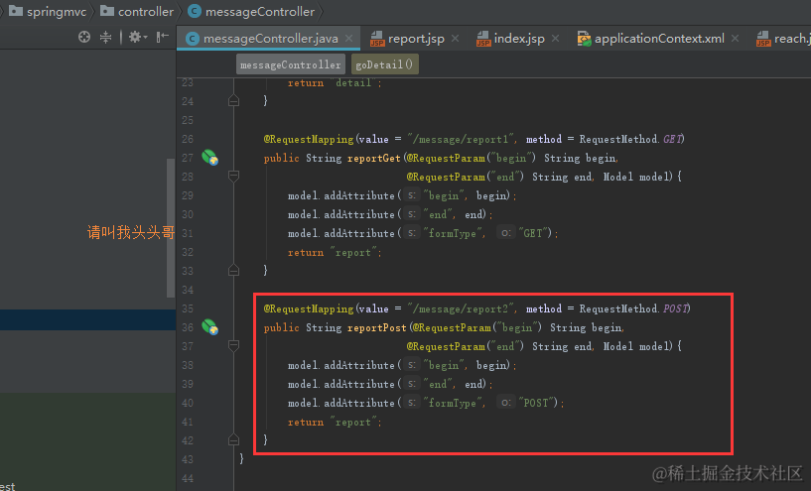
Task: Click the scroll-from-source crosshair icon
Action: pyautogui.click(x=84, y=38)
